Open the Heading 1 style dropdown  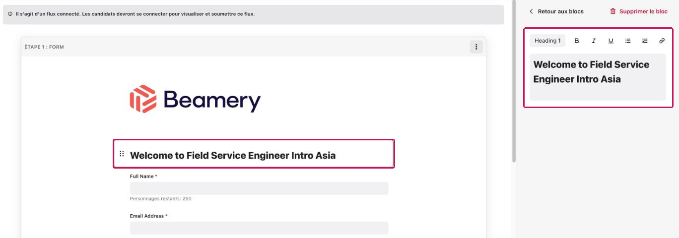pos(547,41)
